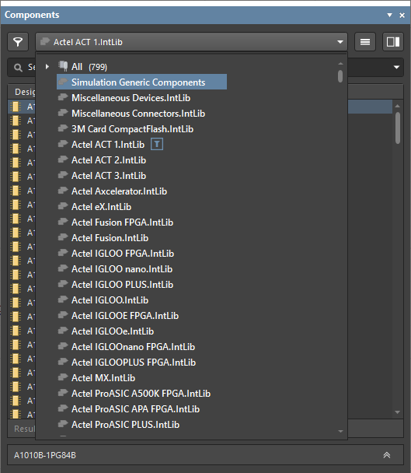Select Actel ACT 2.IntLib
Viewport: 411px width, 473px height.
[109, 160]
